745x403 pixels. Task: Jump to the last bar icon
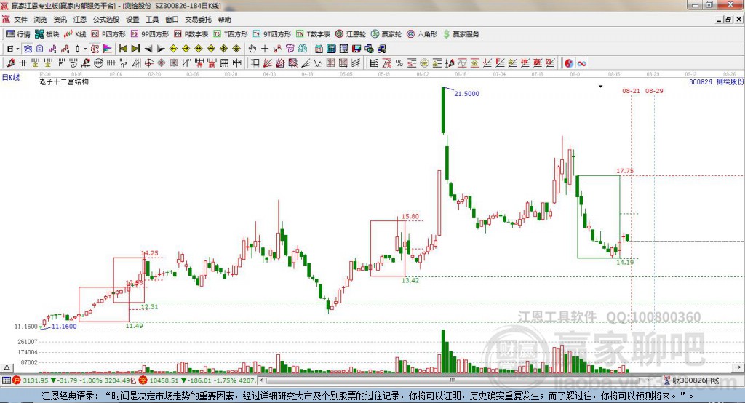[135, 49]
